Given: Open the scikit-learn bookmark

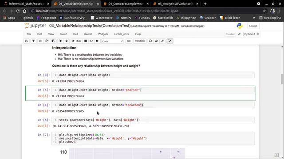Looking at the screenshot, I should click(x=230, y=18).
